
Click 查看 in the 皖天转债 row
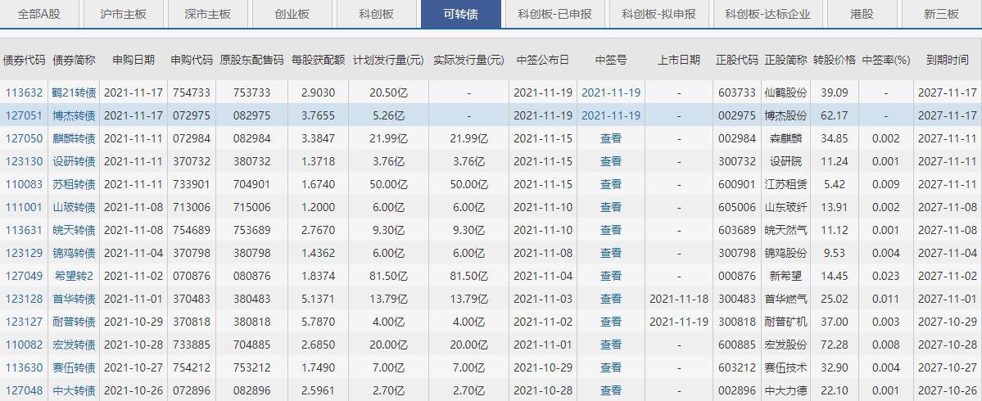[611, 230]
